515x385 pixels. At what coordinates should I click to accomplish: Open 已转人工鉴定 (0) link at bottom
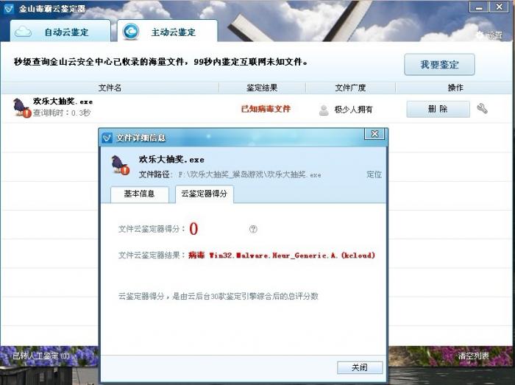(41, 356)
